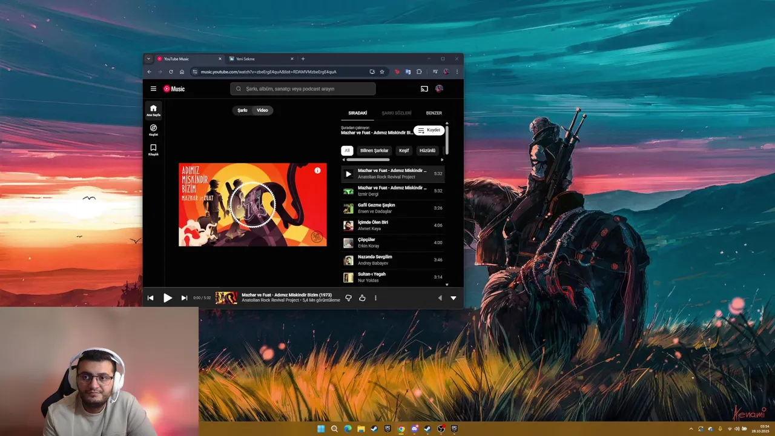
Task: Select the Keşif filter chip
Action: pyautogui.click(x=404, y=151)
